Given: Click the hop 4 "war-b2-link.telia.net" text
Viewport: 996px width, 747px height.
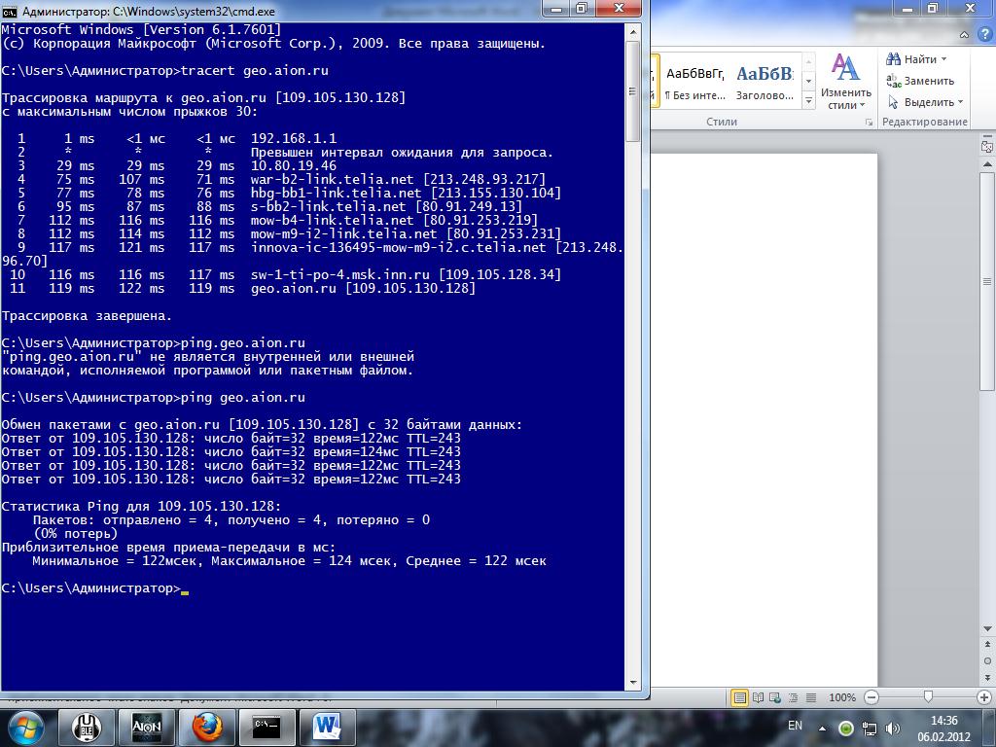Looking at the screenshot, I should [333, 180].
